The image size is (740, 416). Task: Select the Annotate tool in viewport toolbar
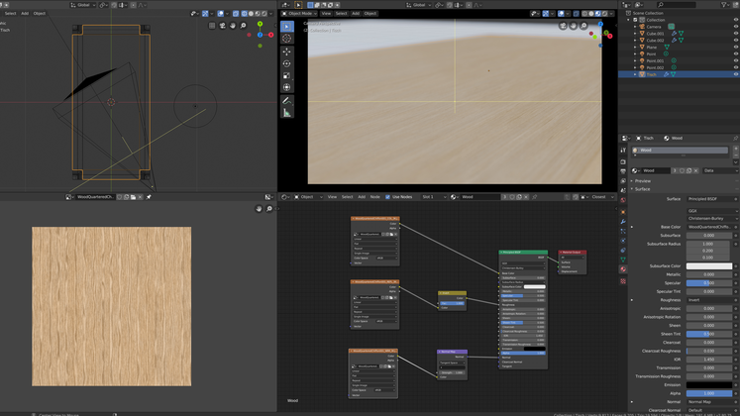(x=287, y=100)
